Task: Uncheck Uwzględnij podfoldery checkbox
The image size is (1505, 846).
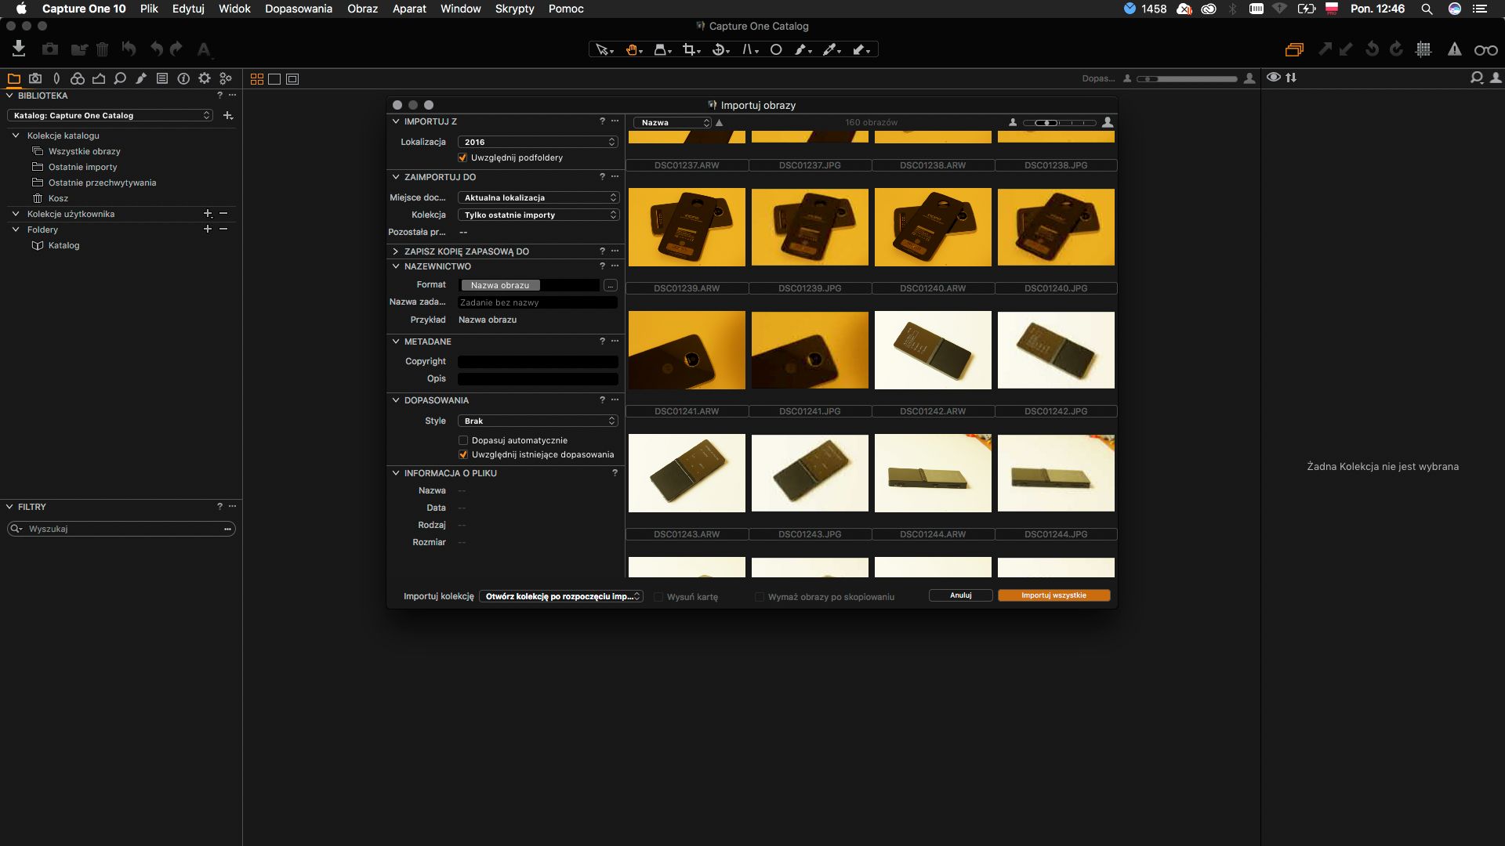Action: coord(462,157)
